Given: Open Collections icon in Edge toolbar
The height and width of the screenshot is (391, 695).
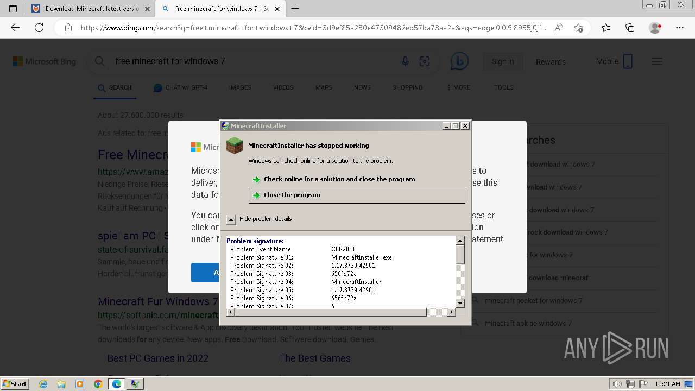Looking at the screenshot, I should click(630, 28).
